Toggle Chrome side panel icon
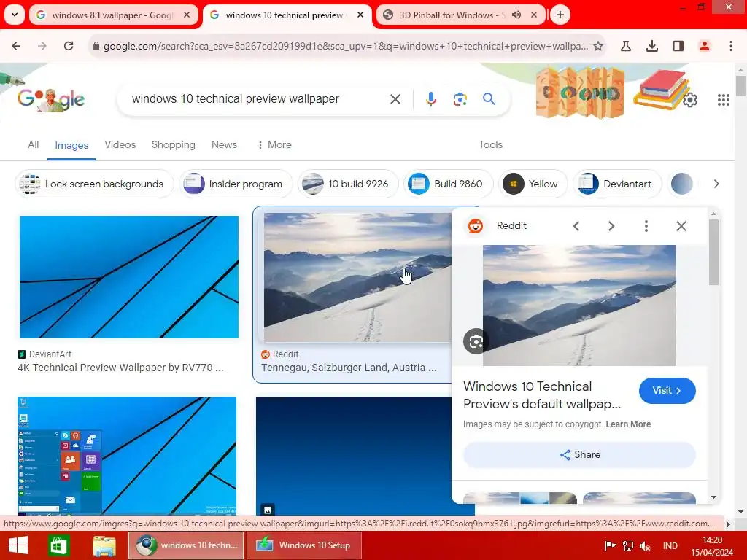 [678, 46]
